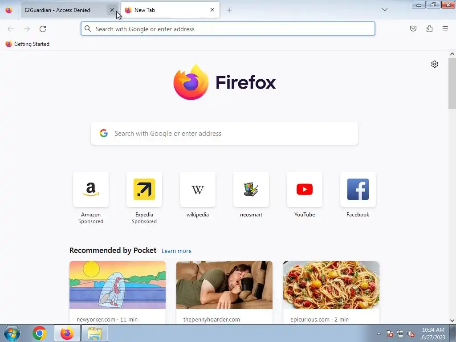Image resolution: width=456 pixels, height=342 pixels.
Task: Click Firefox taskbar button
Action: point(67,333)
